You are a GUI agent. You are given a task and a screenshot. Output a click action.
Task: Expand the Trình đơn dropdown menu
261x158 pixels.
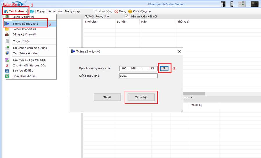16,11
